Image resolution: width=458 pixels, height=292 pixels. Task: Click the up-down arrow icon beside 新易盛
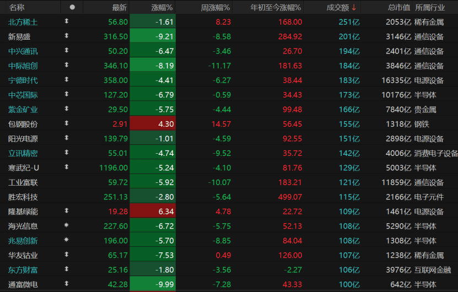click(x=67, y=36)
